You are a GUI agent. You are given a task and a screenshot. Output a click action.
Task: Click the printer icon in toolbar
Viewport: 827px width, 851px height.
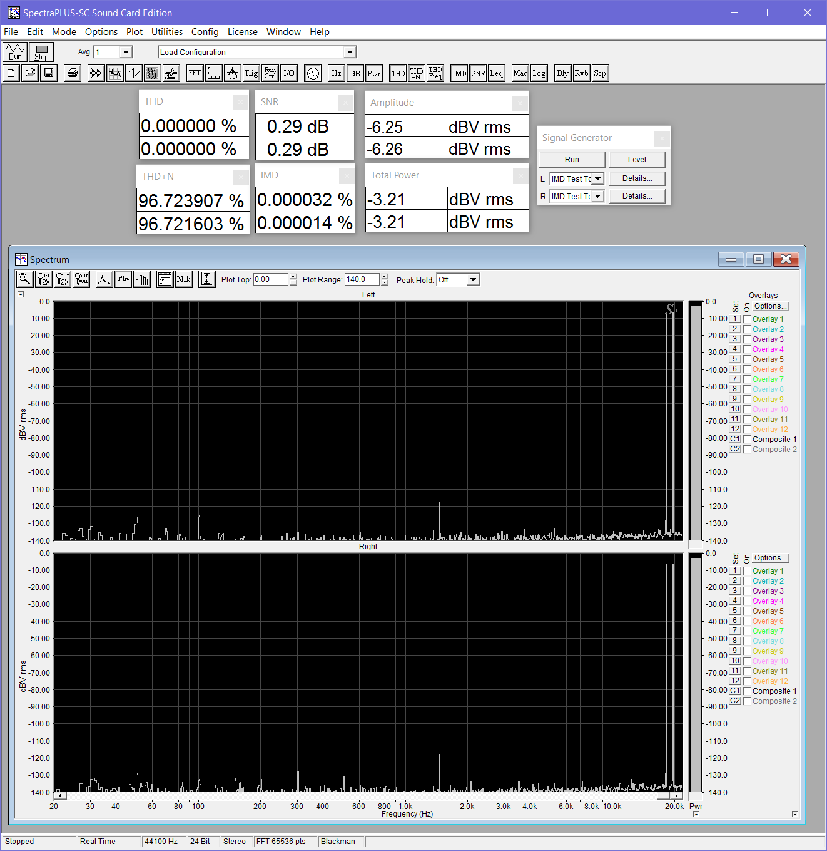[73, 73]
